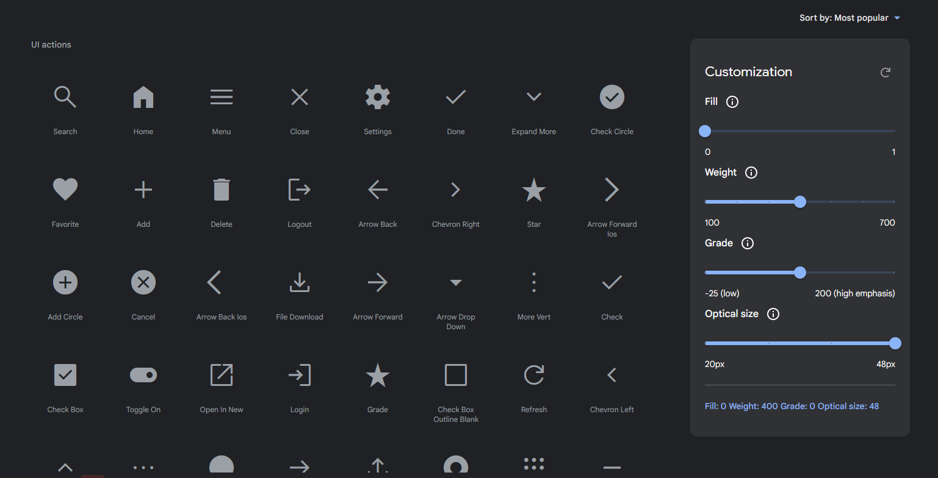Screen dimensions: 938x478
Task: Select the Favorite heart icon
Action: tap(65, 190)
